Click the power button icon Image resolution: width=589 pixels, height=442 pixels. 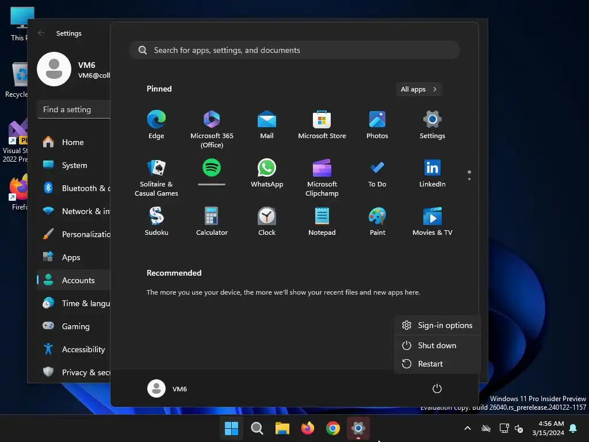point(437,388)
